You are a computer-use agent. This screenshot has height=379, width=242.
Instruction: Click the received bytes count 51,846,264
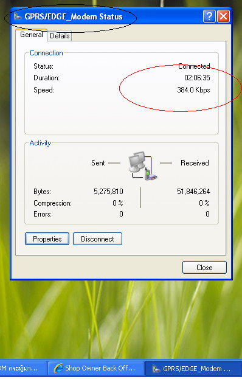click(193, 192)
